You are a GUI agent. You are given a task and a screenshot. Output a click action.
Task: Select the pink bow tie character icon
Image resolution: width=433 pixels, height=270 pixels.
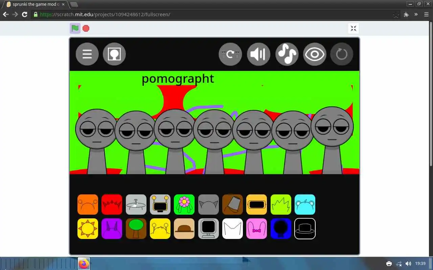(256, 228)
